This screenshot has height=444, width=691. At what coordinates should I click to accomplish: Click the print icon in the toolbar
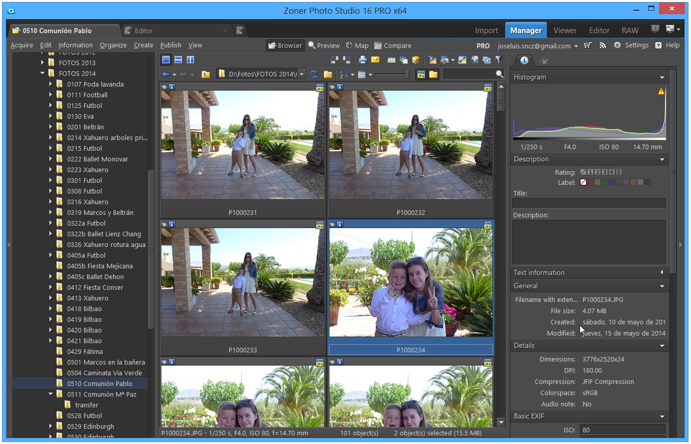click(362, 60)
